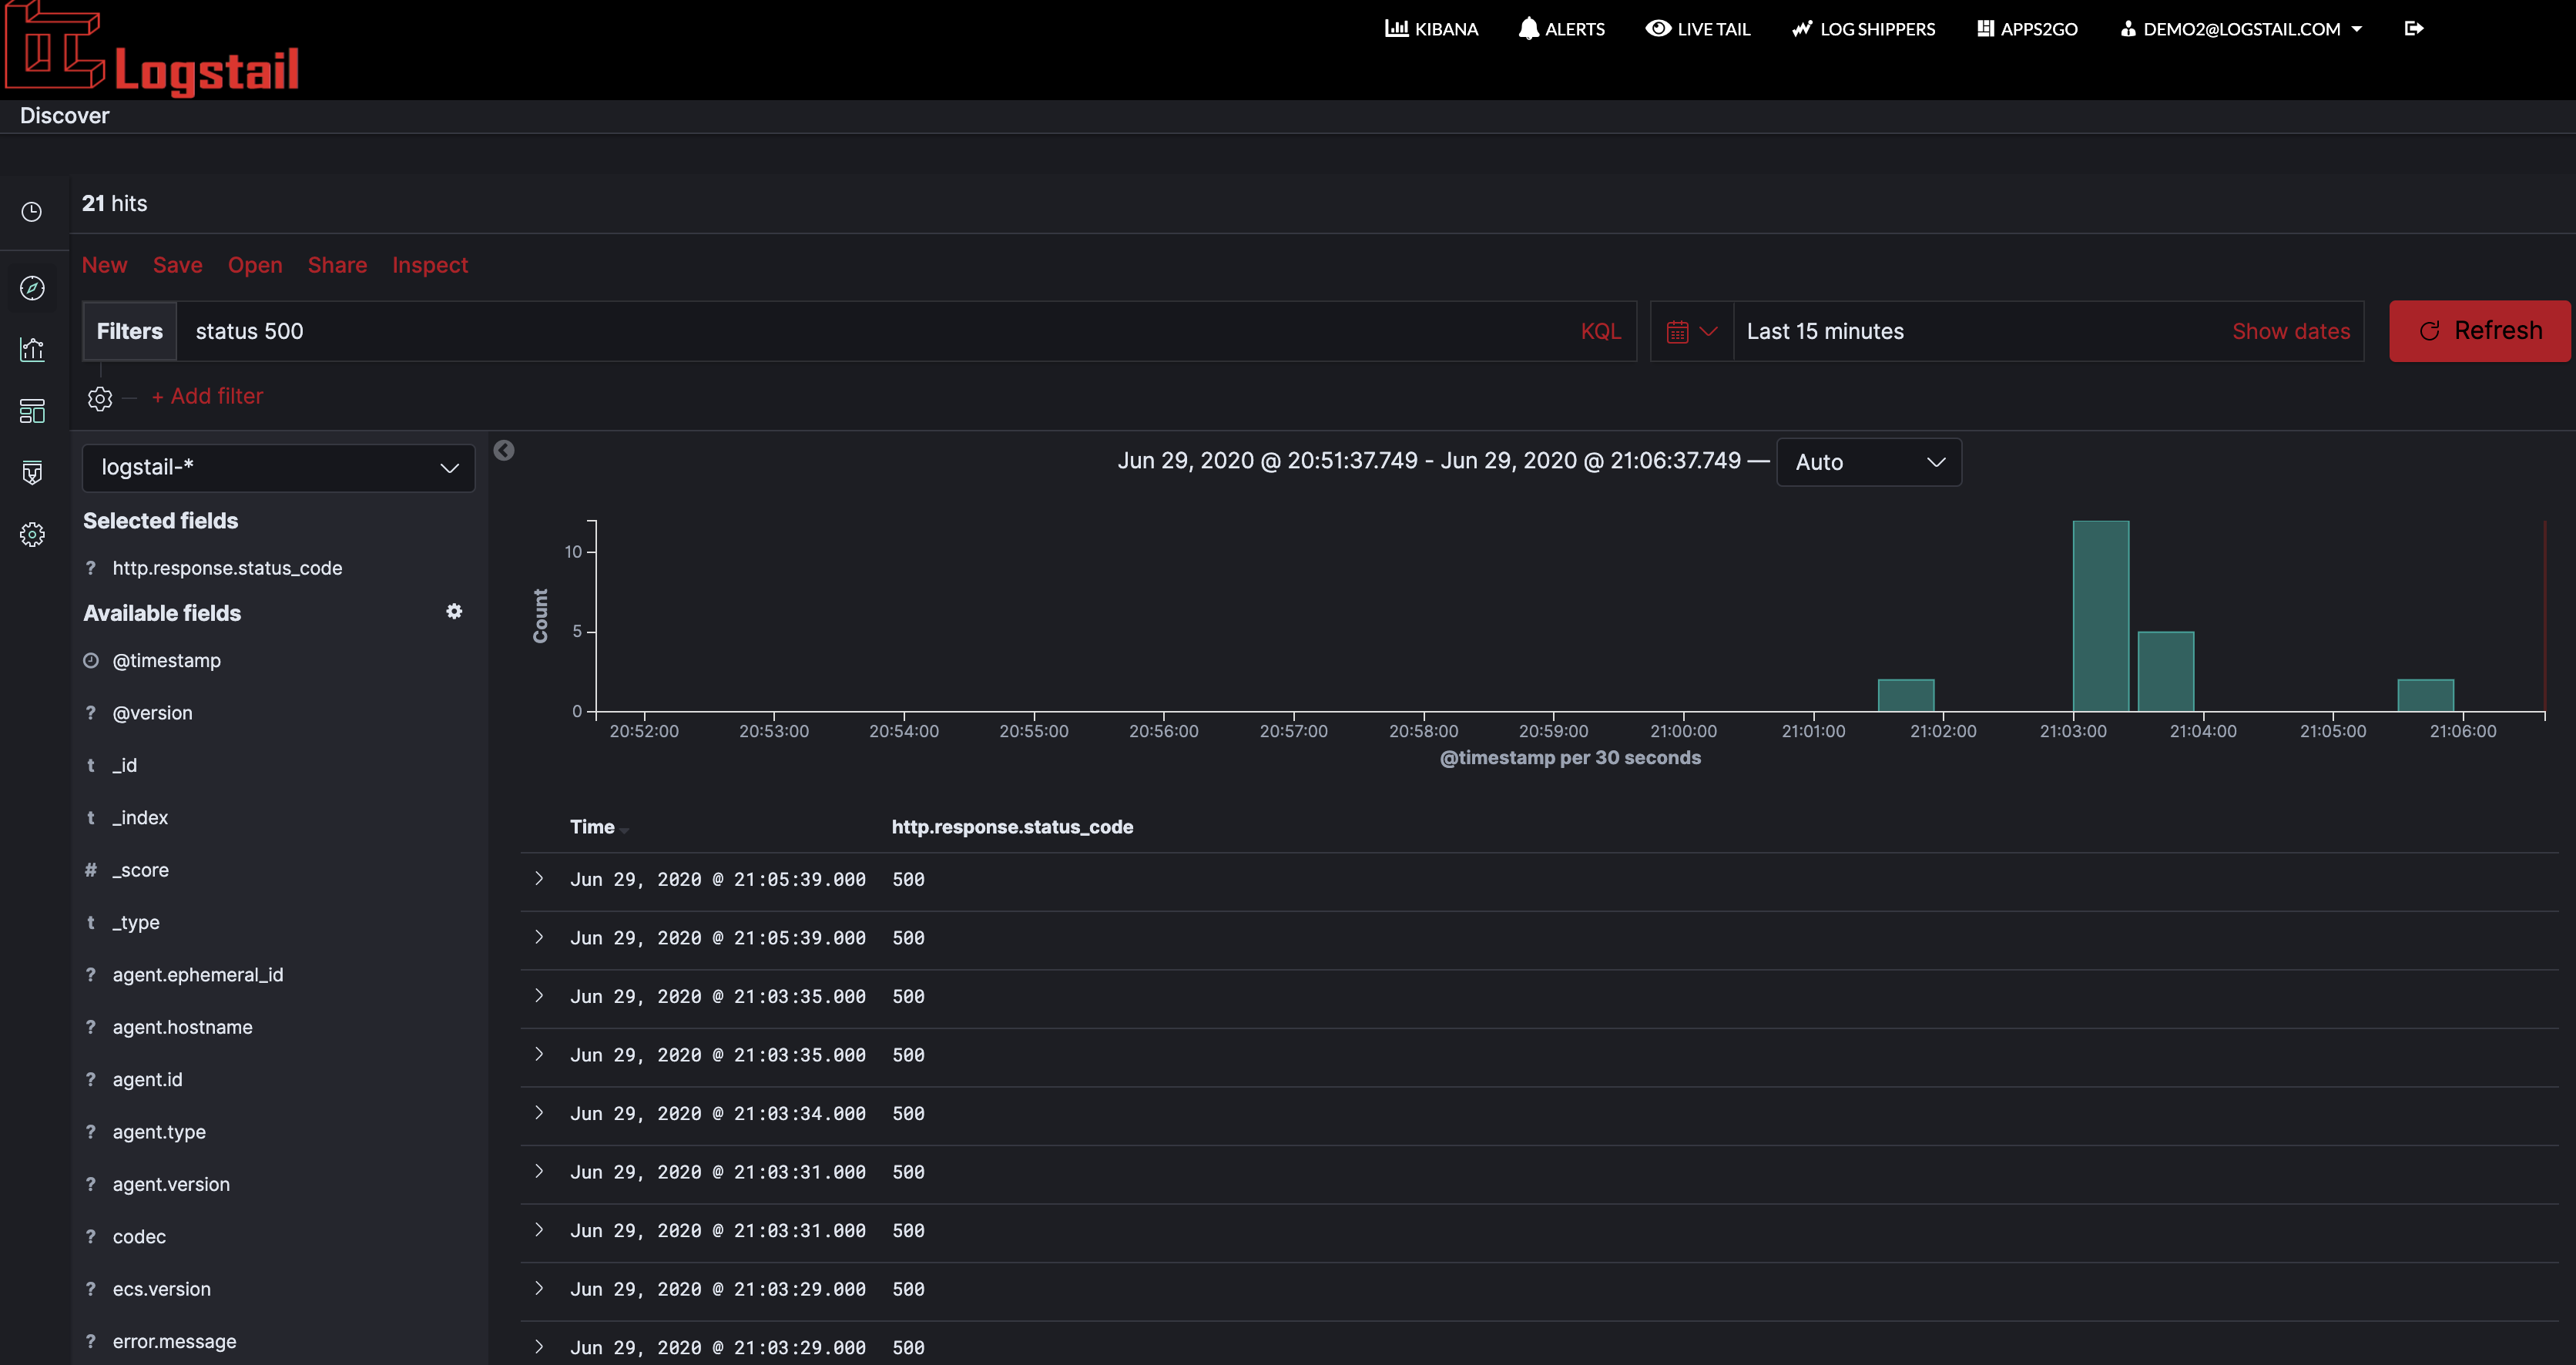Open the logstail-* index pattern dropdown
The height and width of the screenshot is (1365, 2576).
[x=278, y=468]
